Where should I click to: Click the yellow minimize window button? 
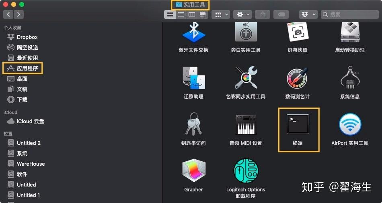14,4
